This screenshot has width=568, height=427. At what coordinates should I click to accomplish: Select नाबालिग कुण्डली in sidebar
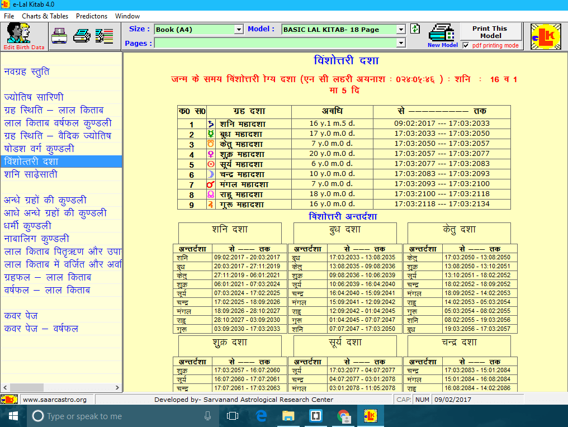pos(36,239)
